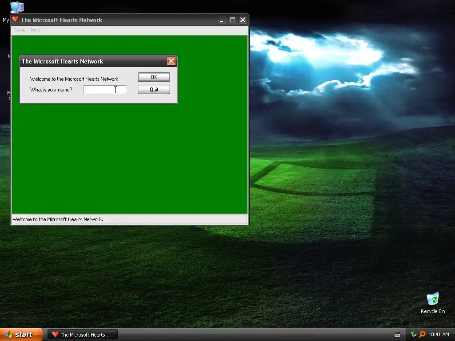
Task: Click the 'What is your name?' label
Action: [51, 90]
